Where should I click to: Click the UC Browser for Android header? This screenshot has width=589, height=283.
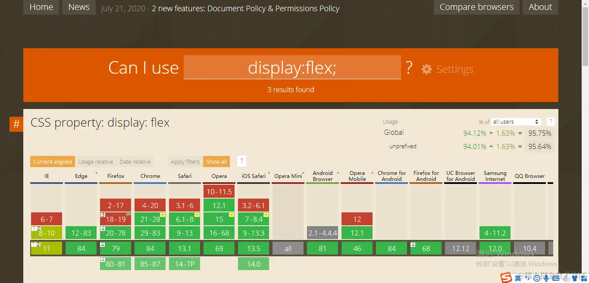[x=461, y=176]
